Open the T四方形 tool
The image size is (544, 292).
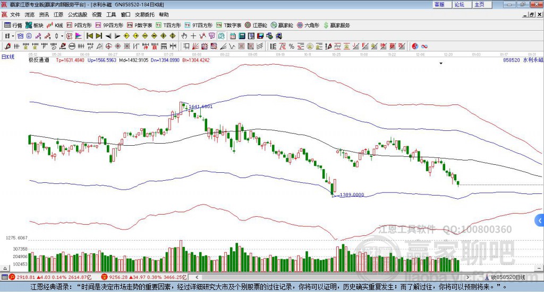click(x=168, y=25)
